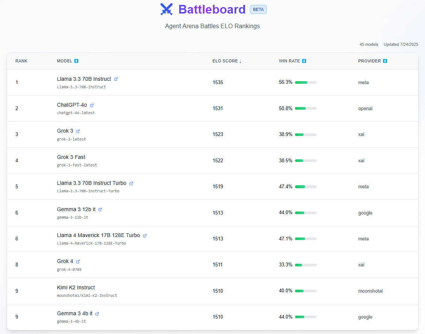Click the ELO score 1523
Screen dimensions: 425x334
[218, 135]
